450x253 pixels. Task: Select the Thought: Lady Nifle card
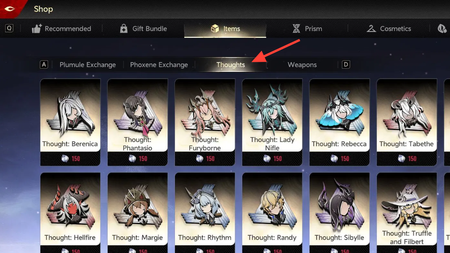pyautogui.click(x=272, y=122)
